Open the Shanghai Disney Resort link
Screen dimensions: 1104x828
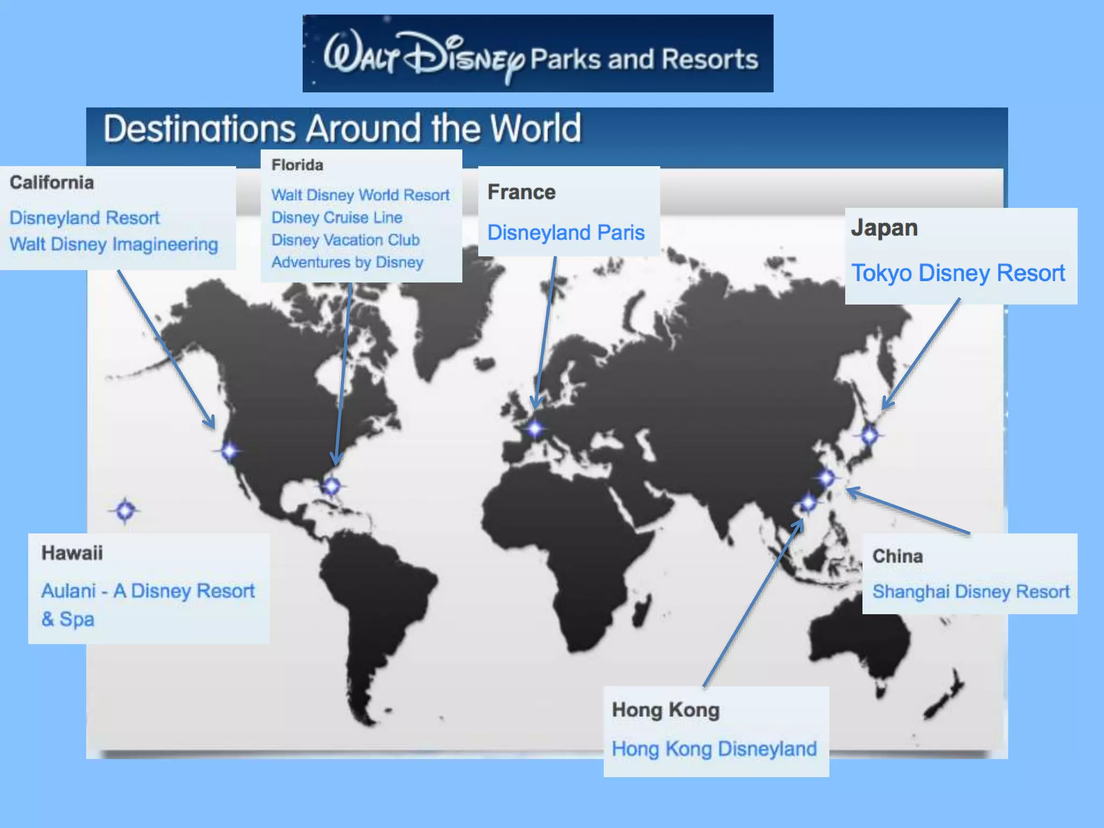971,591
